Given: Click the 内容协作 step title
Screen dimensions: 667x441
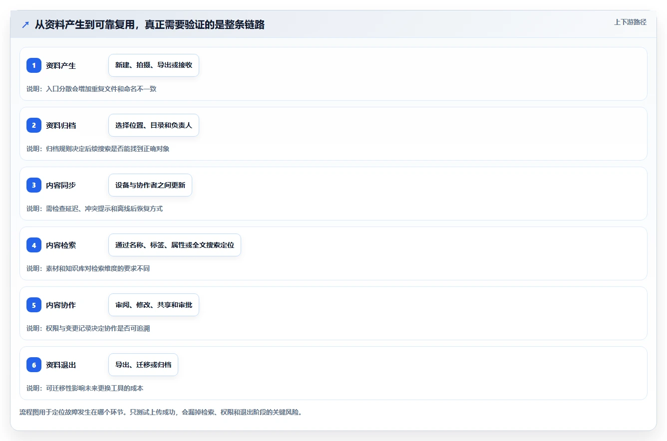Looking at the screenshot, I should [x=61, y=305].
